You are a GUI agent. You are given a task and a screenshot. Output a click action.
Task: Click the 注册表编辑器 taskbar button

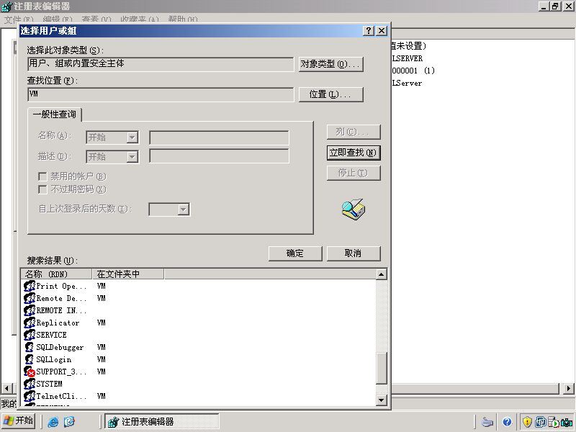pyautogui.click(x=161, y=422)
